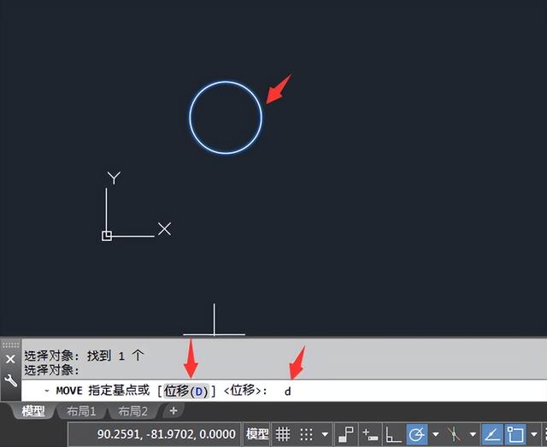Expand recent commands arrow beside MOVE
This screenshot has width=547, height=447.
coord(47,391)
